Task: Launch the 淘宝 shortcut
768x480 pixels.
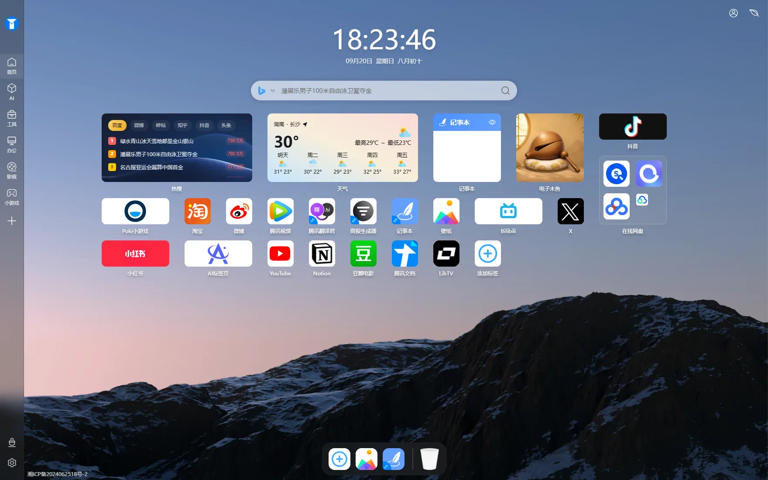Action: tap(198, 211)
